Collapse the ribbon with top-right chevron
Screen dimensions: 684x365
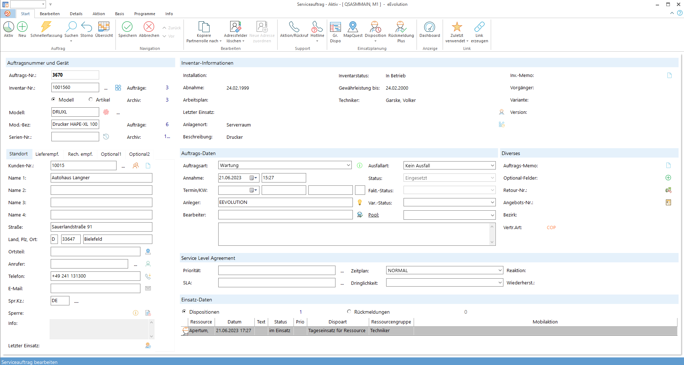coord(672,13)
